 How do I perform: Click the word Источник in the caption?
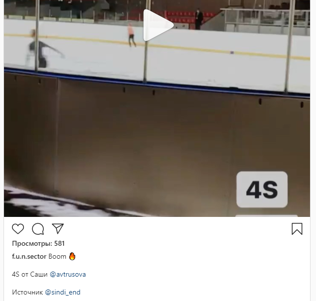27,292
